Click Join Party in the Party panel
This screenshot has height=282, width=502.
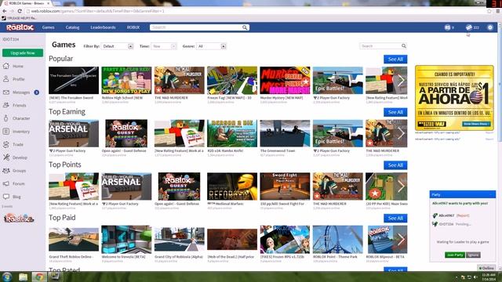[x=455, y=255]
